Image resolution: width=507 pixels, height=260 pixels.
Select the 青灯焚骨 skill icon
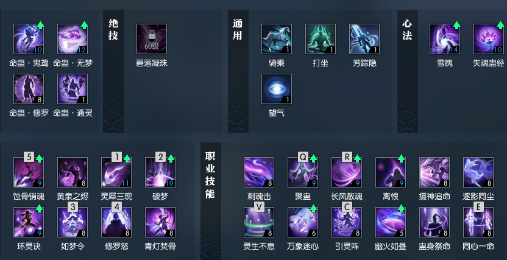pos(160,222)
